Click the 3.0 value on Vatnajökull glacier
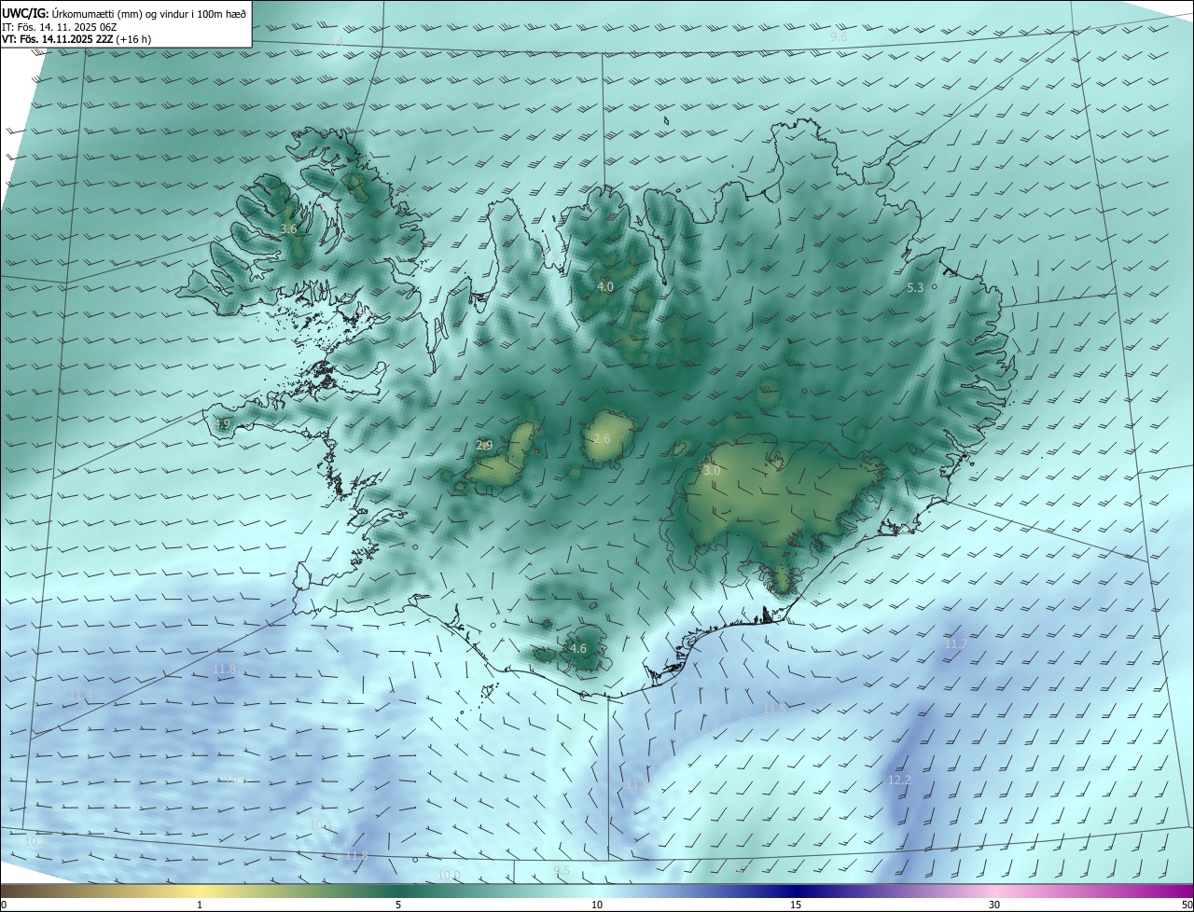Image resolution: width=1194 pixels, height=912 pixels. click(x=712, y=471)
